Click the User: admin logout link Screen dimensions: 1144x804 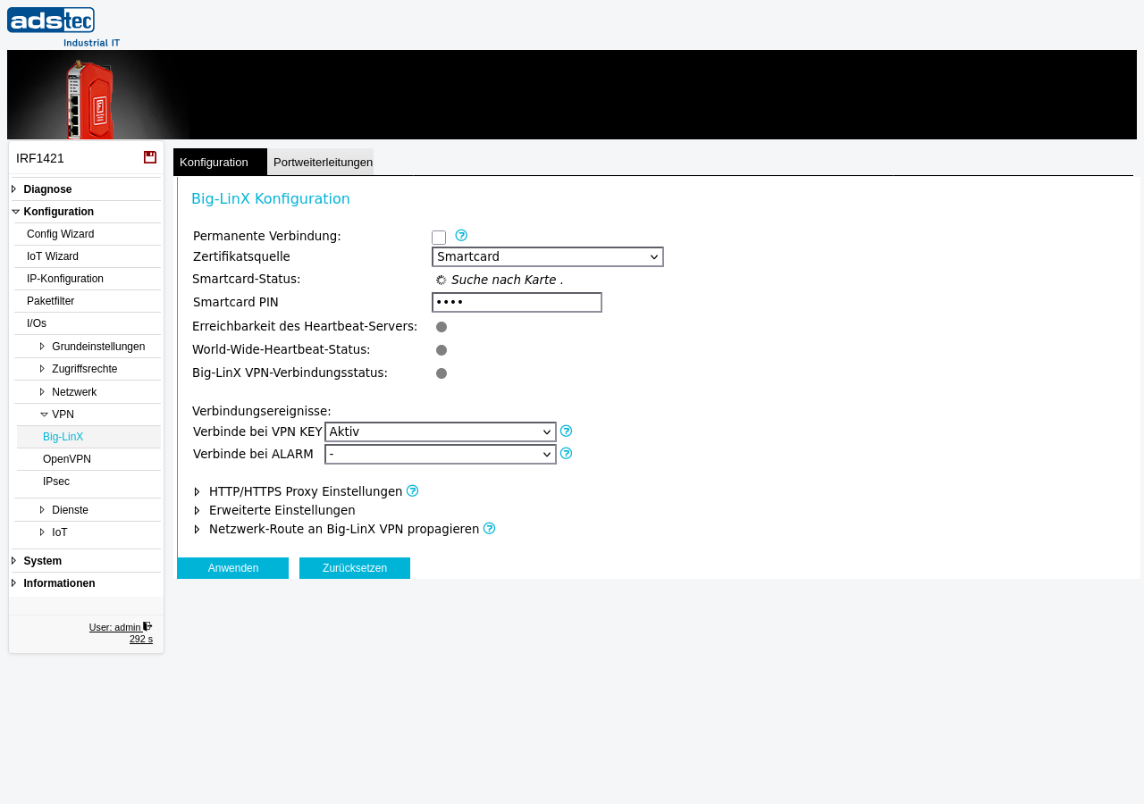coord(115,627)
